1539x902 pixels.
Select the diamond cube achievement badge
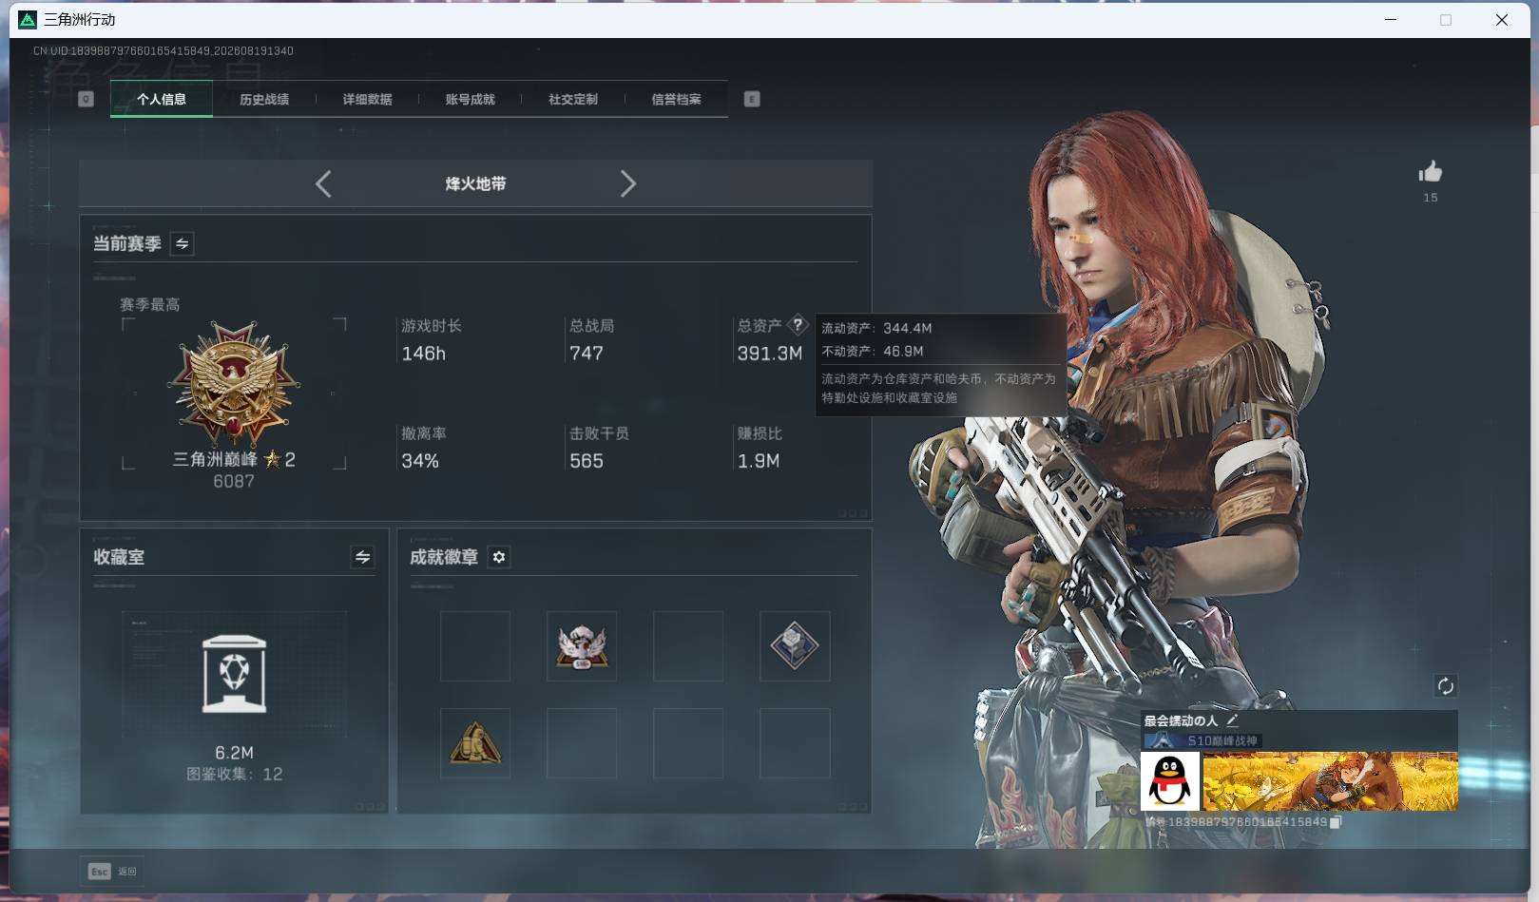click(x=795, y=646)
